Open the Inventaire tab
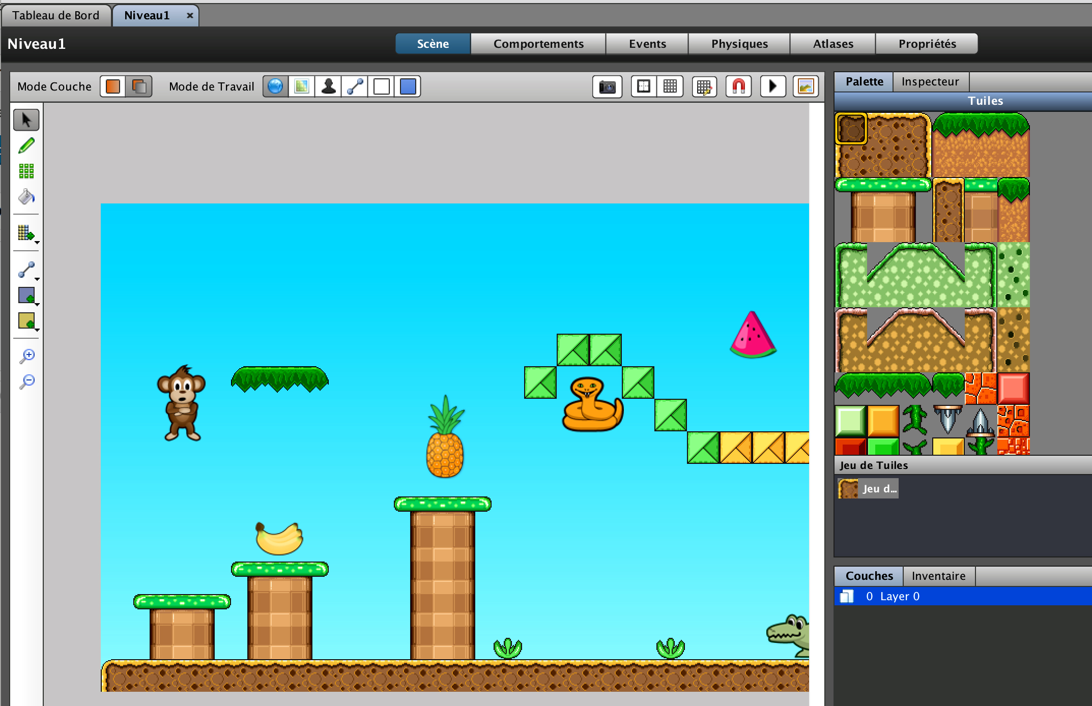 pos(938,576)
